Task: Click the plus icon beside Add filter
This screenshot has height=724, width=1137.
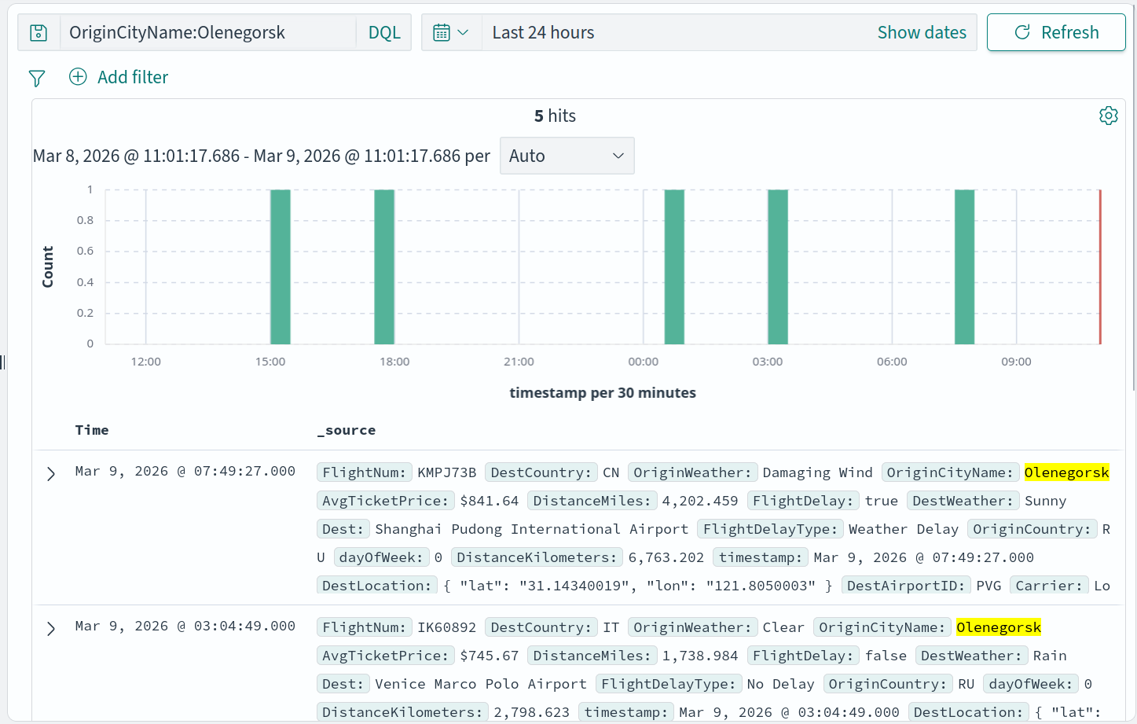Action: tap(77, 77)
